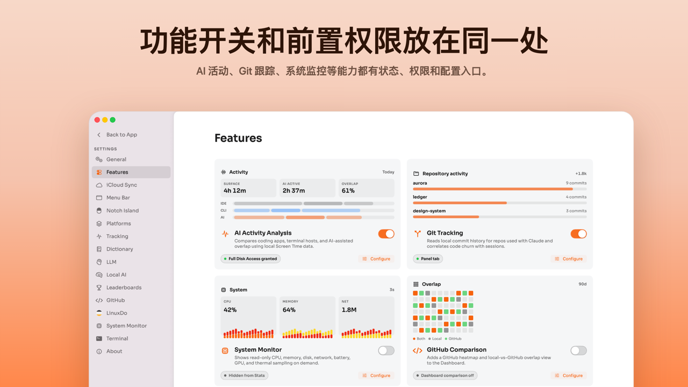The image size is (688, 387).
Task: Configure the AI Activity Analysis feature
Action: click(x=376, y=259)
